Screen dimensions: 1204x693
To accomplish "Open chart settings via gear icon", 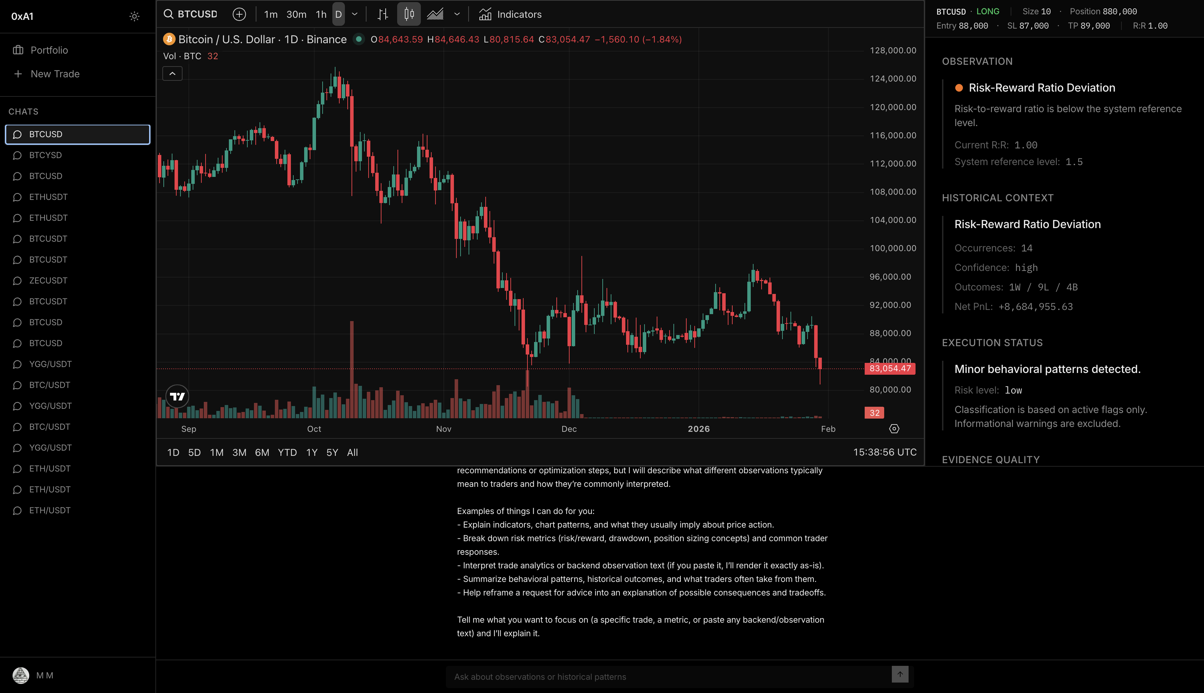I will coord(894,429).
